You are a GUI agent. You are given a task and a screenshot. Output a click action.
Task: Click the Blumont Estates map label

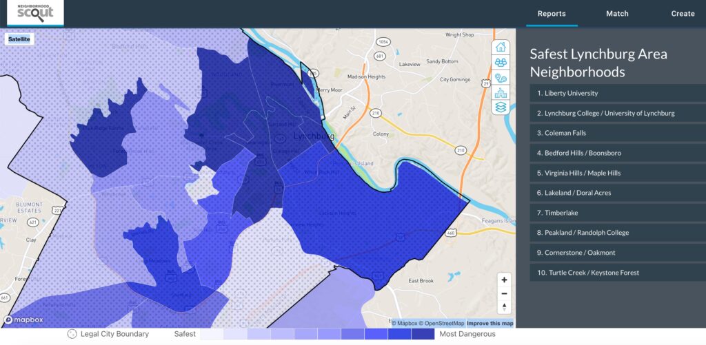[x=29, y=207]
